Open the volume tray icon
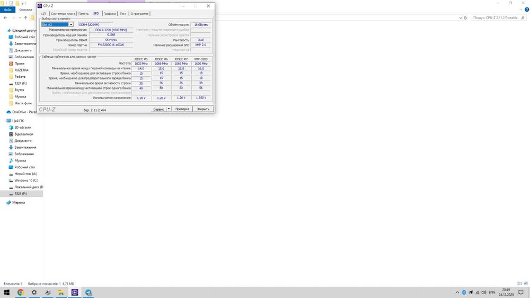 [484, 292]
